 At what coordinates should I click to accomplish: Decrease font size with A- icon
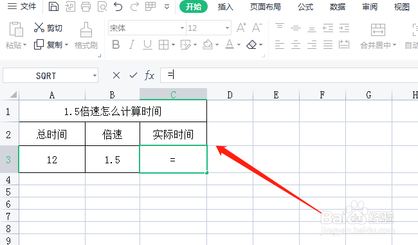coord(257,28)
